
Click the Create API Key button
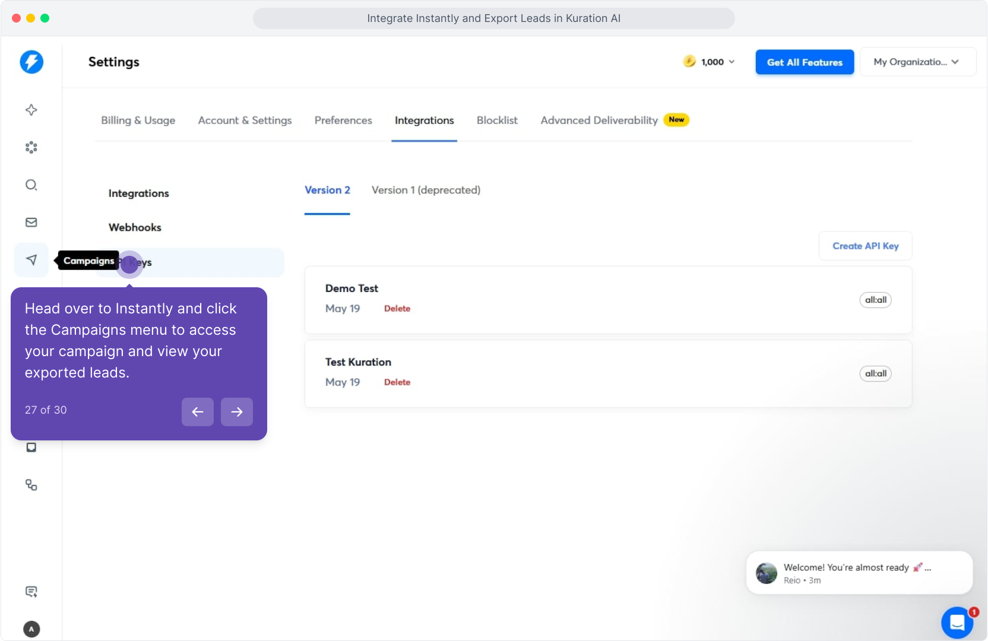coord(866,246)
